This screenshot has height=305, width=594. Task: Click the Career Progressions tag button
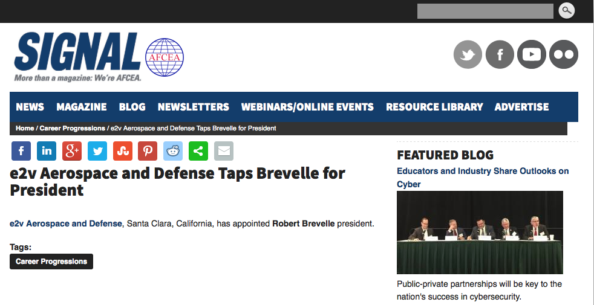pyautogui.click(x=51, y=262)
